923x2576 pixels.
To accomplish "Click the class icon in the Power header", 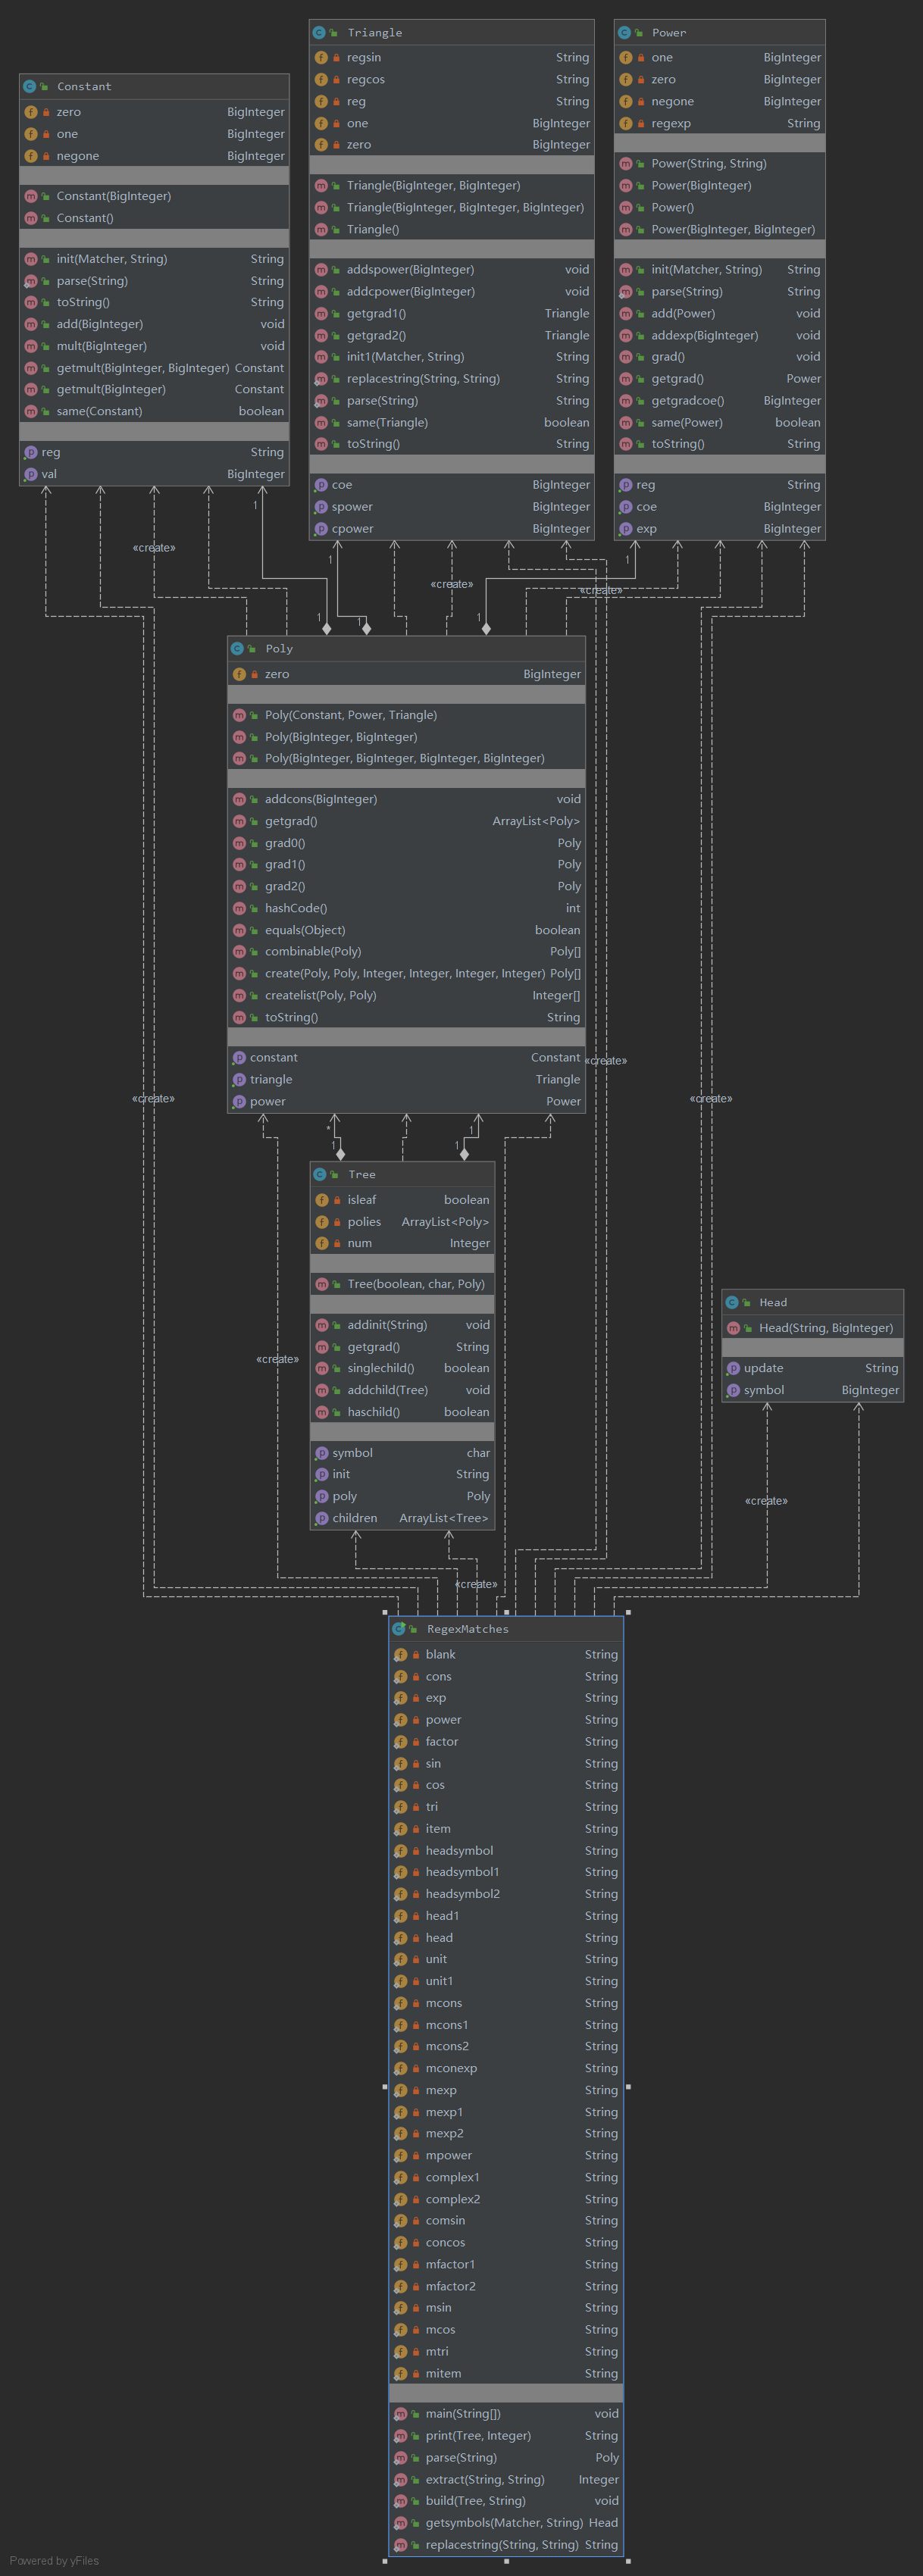I will 624,33.
